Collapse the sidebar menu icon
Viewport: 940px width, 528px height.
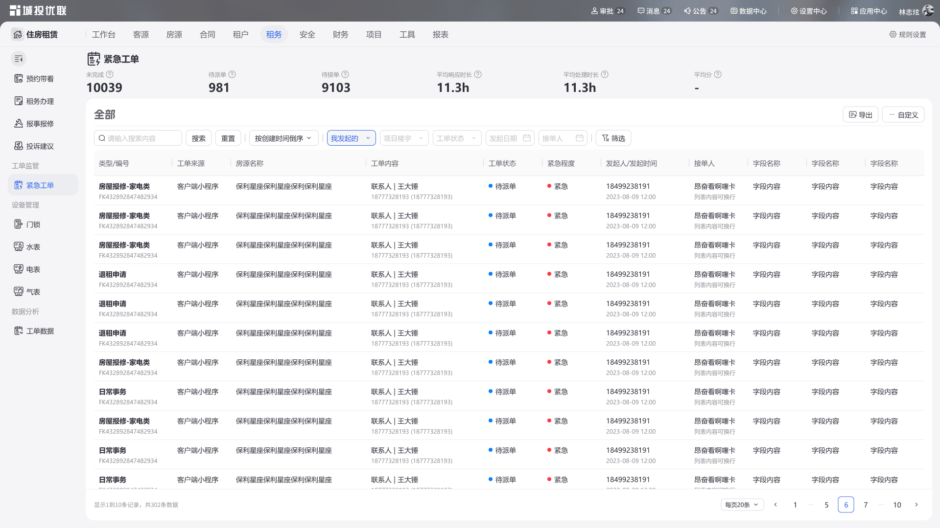pos(19,59)
